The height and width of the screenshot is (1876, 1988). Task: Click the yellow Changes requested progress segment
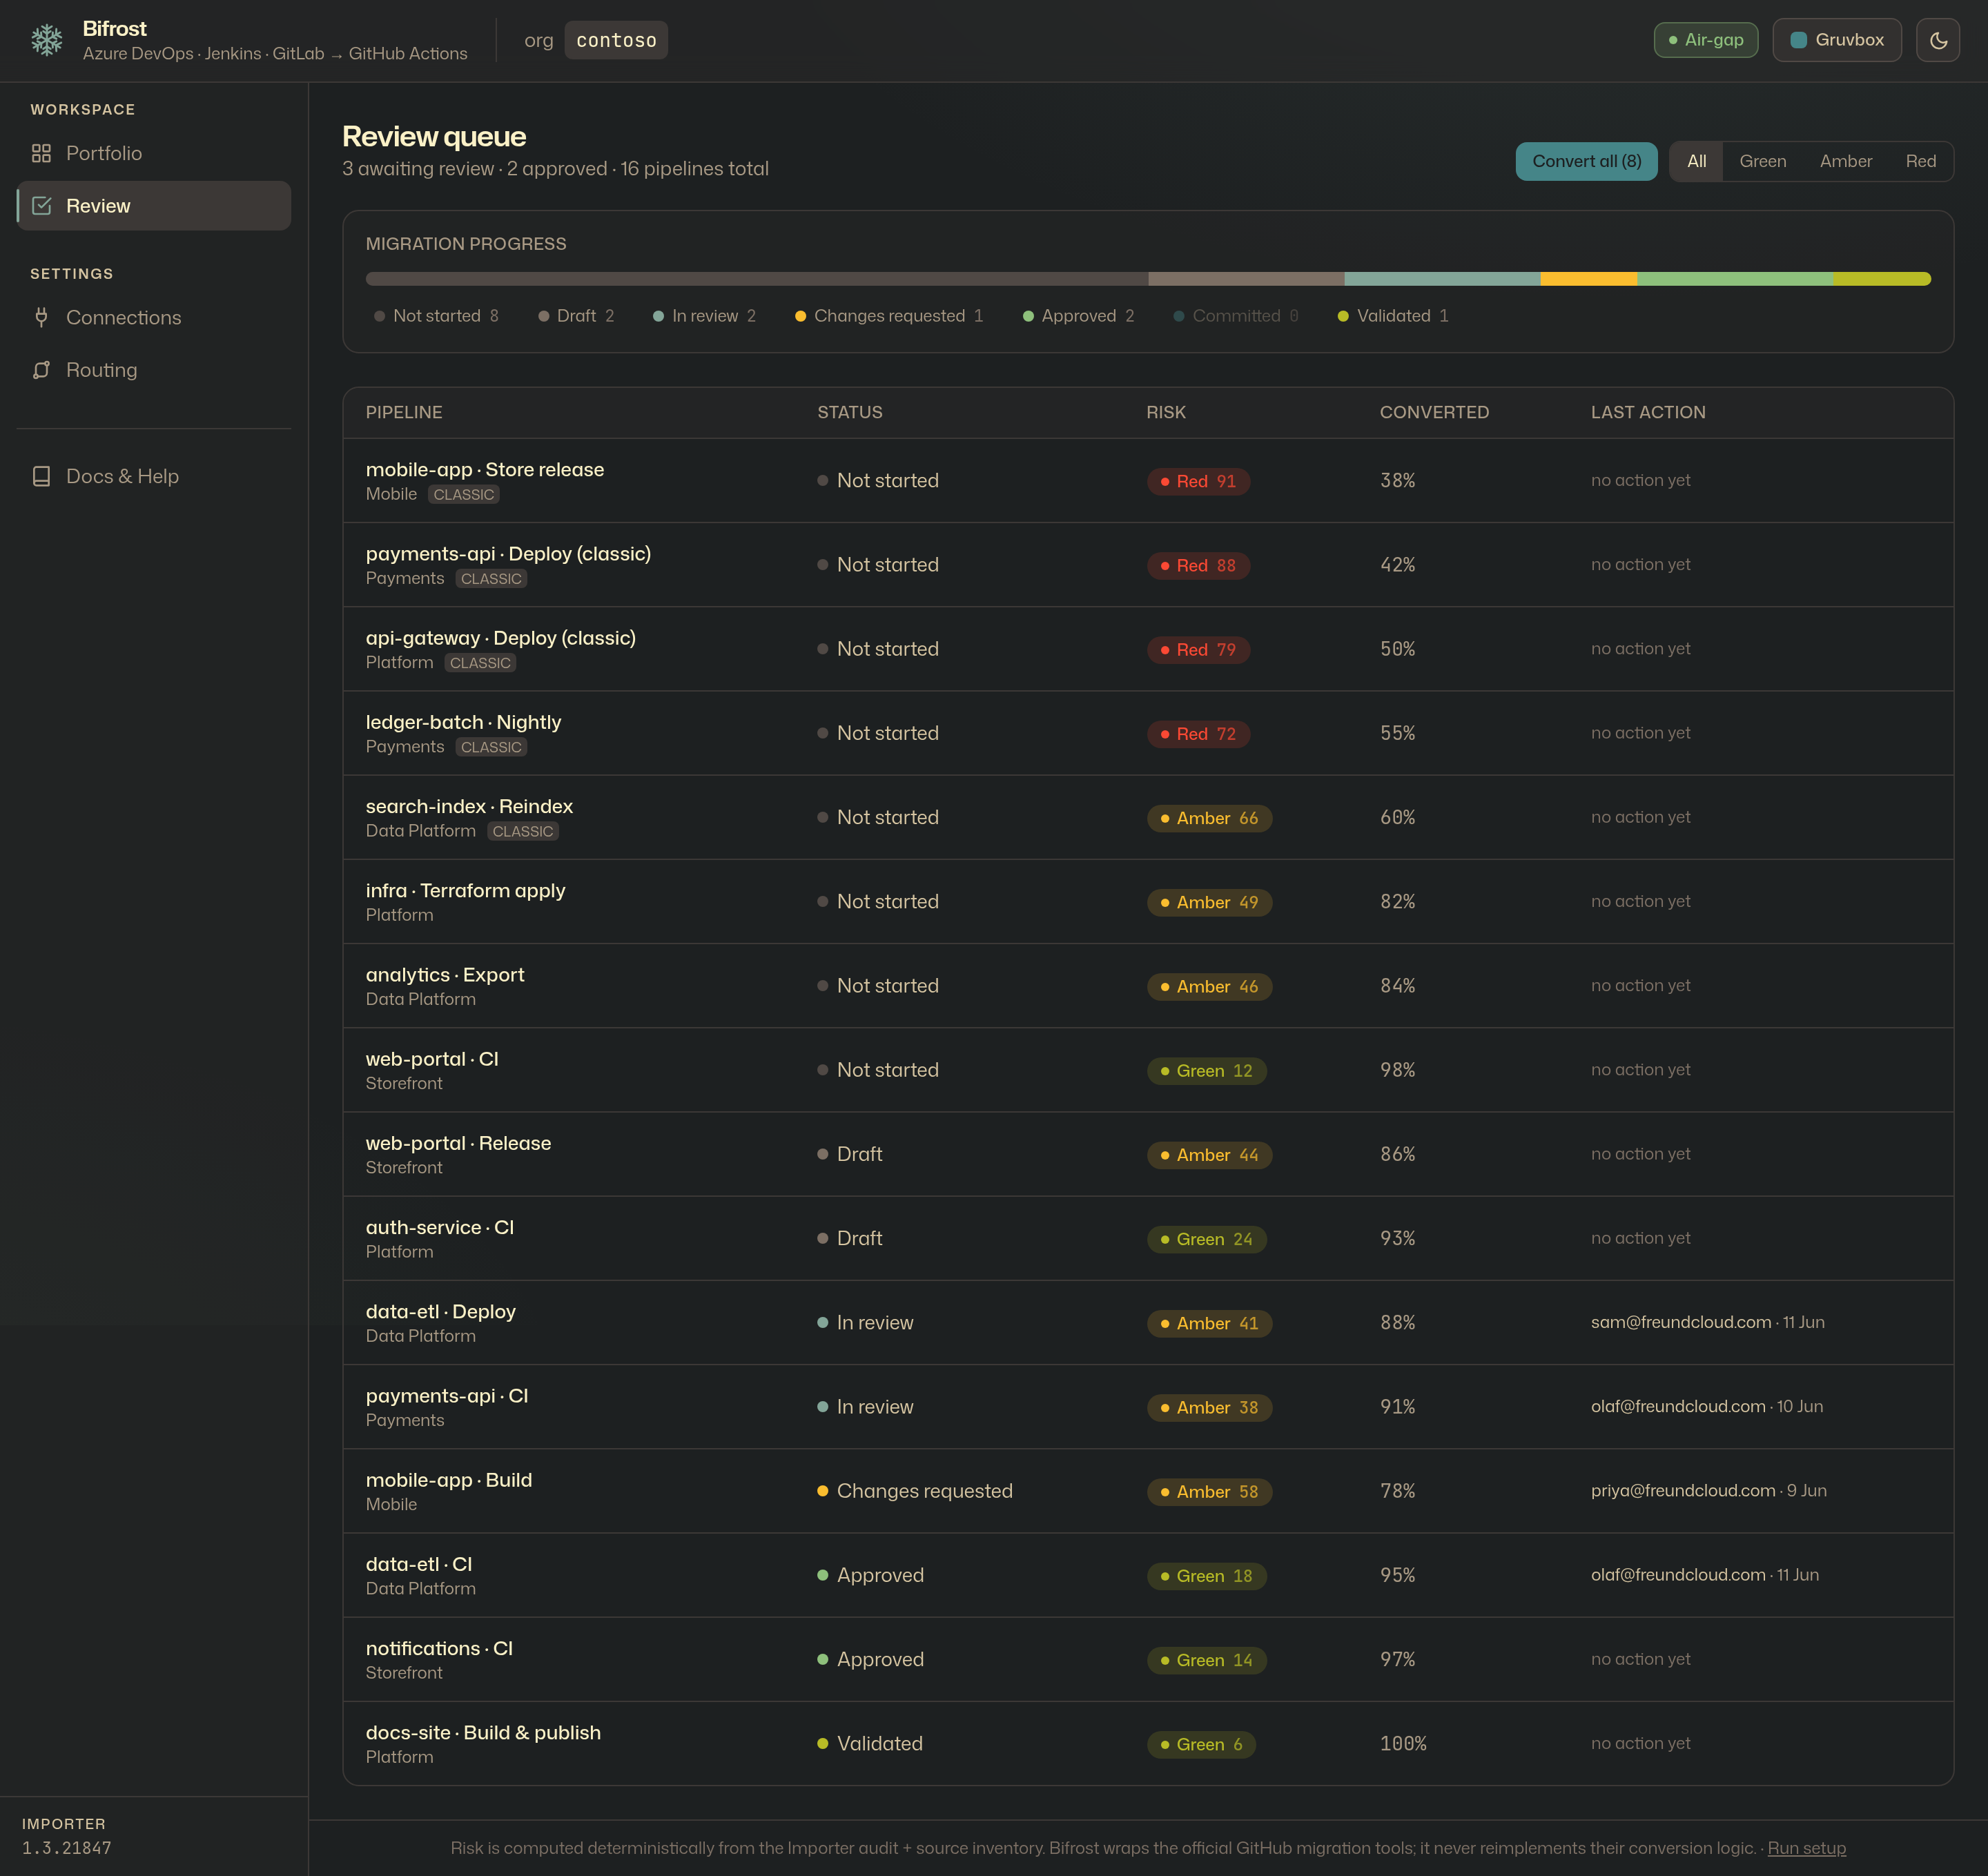click(x=1588, y=279)
